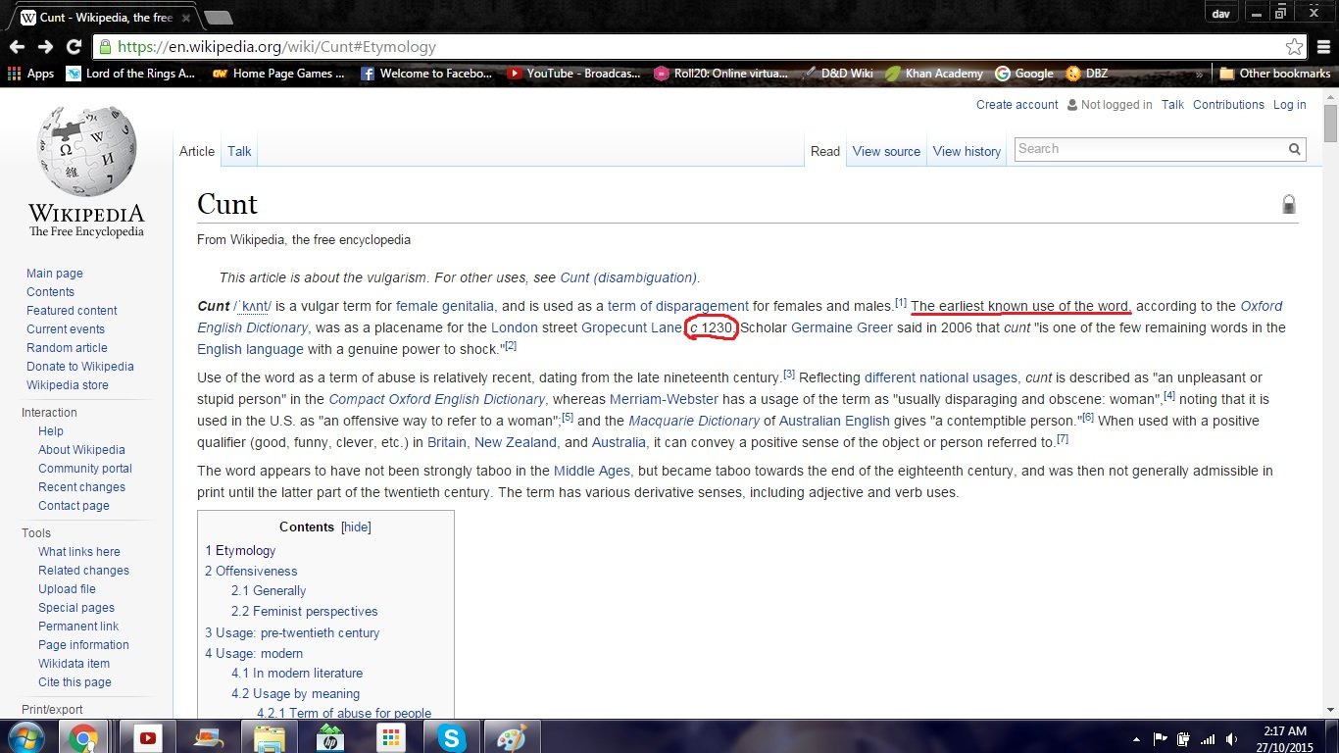Click the Windows Start button
The image size is (1339, 753).
(26, 737)
